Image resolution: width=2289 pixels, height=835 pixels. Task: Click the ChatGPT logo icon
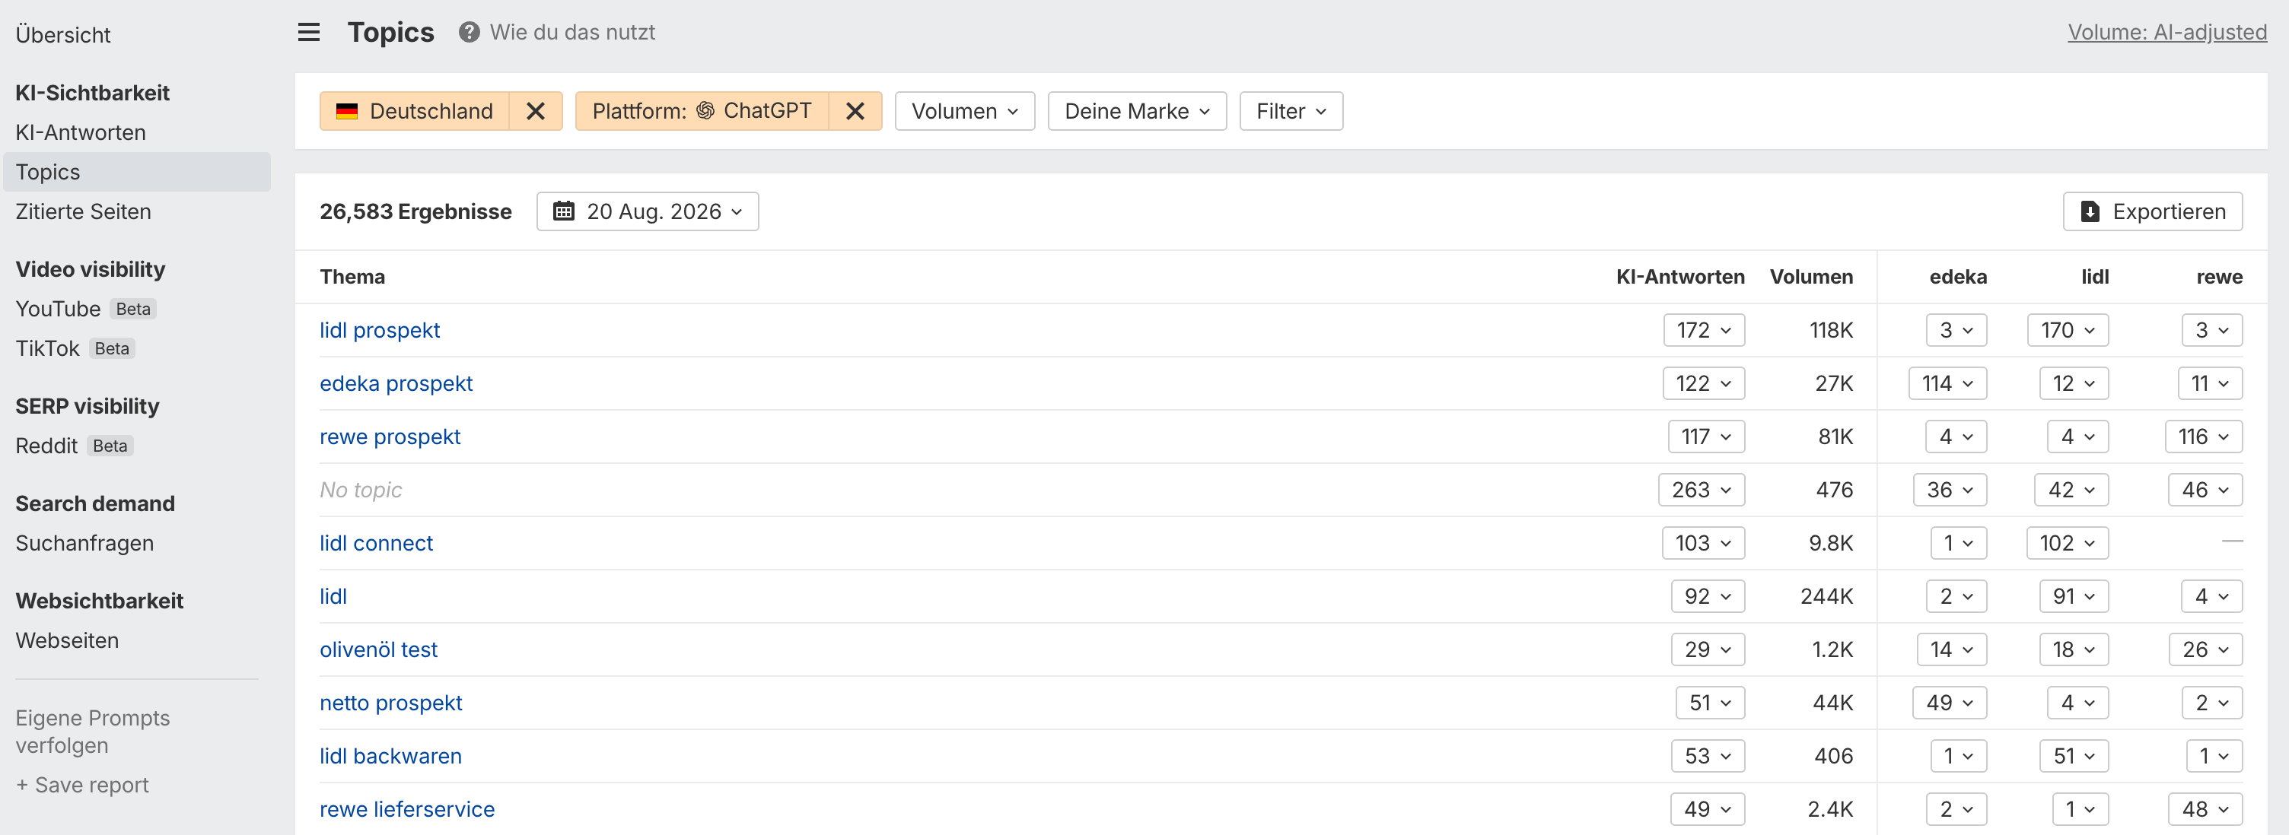pyautogui.click(x=705, y=110)
